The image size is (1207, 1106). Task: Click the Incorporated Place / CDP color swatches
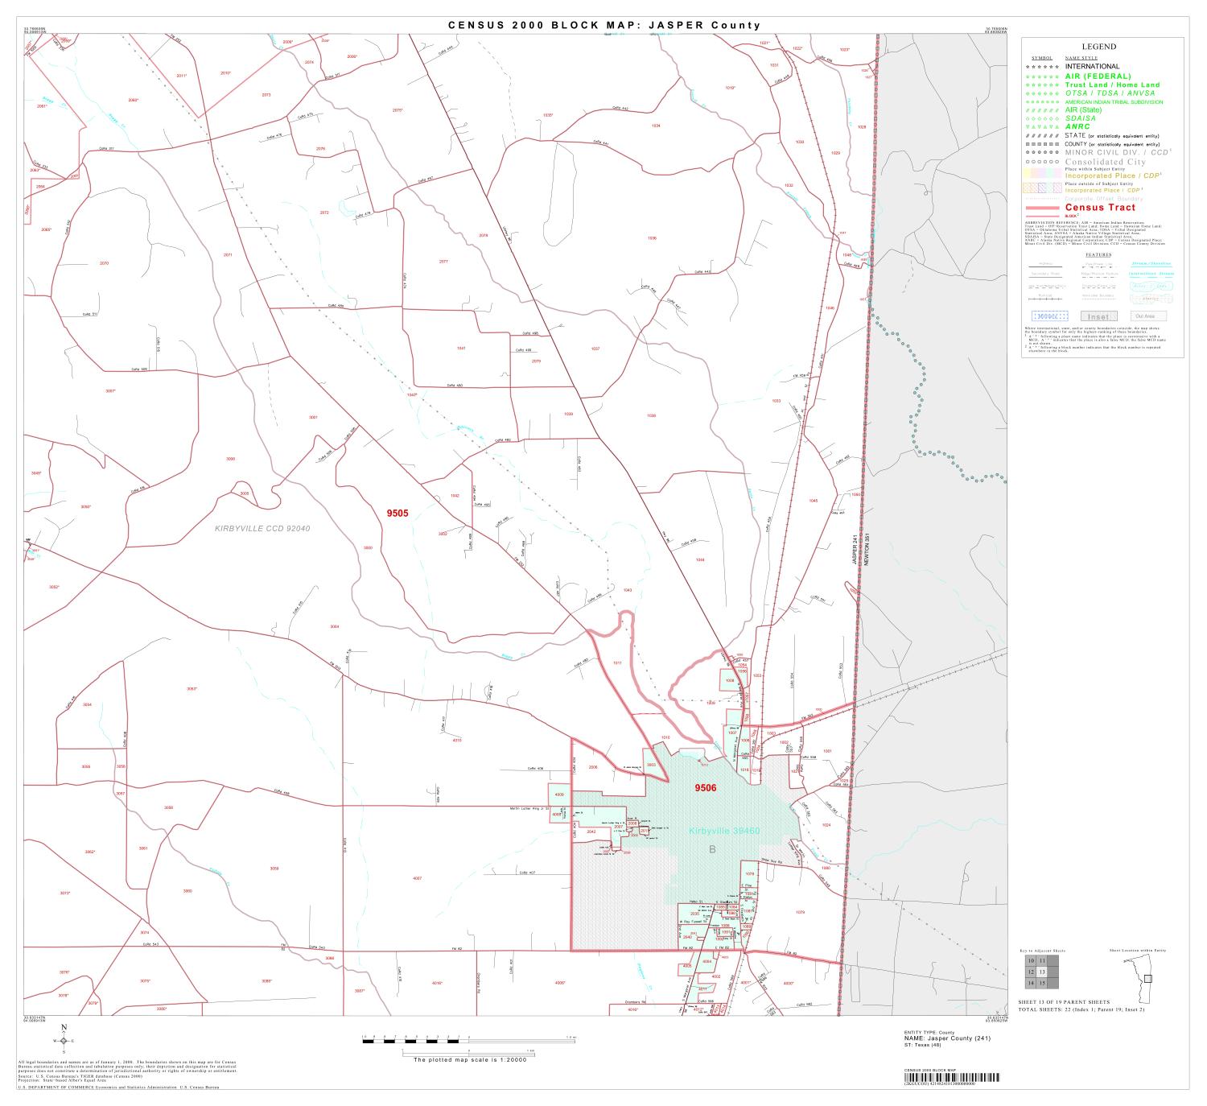coord(1040,171)
